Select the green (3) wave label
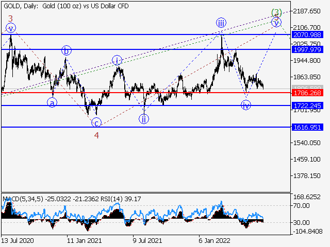The width and height of the screenshot is (330, 247). (x=276, y=12)
